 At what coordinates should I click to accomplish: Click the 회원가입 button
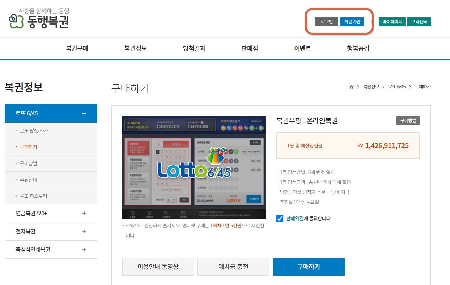click(x=352, y=22)
